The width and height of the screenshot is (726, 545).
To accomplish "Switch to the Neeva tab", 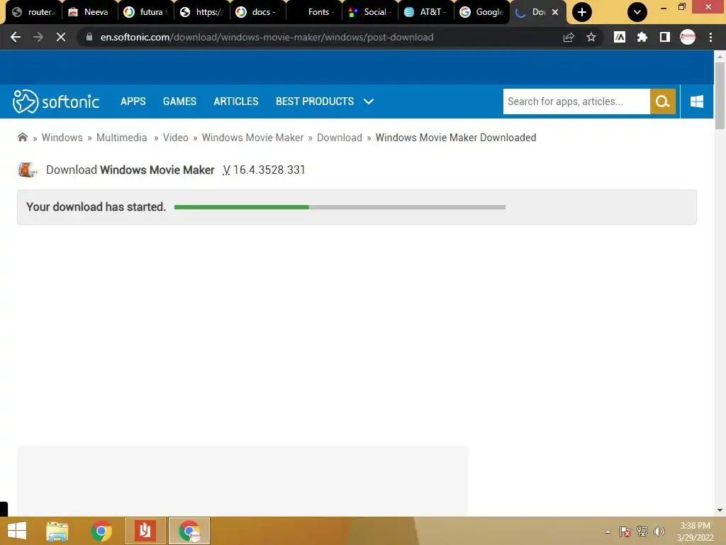I will pyautogui.click(x=89, y=12).
